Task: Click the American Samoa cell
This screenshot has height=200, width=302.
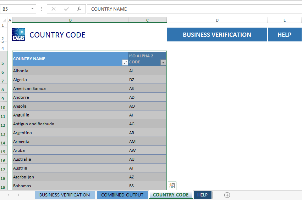Action: [70, 88]
